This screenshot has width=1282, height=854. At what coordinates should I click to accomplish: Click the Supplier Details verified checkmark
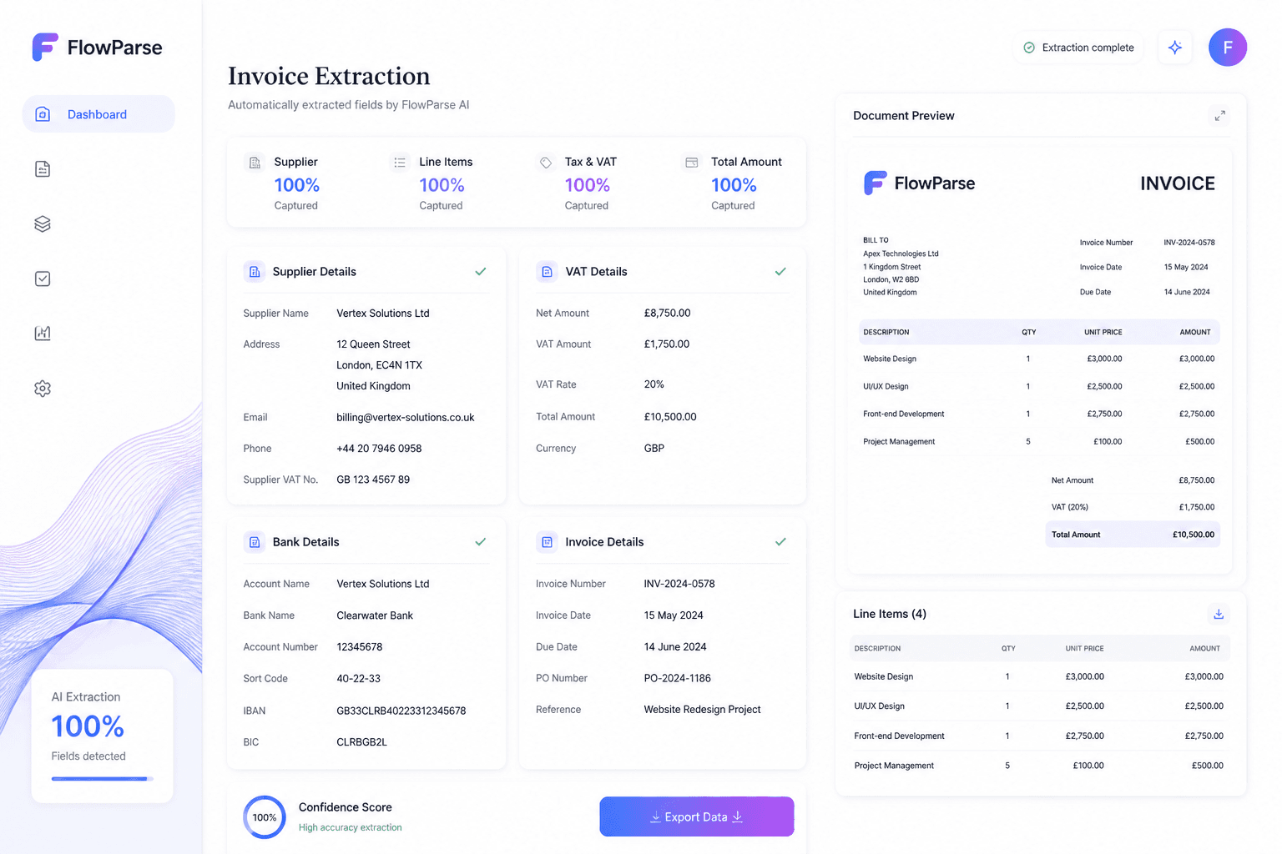(x=481, y=272)
